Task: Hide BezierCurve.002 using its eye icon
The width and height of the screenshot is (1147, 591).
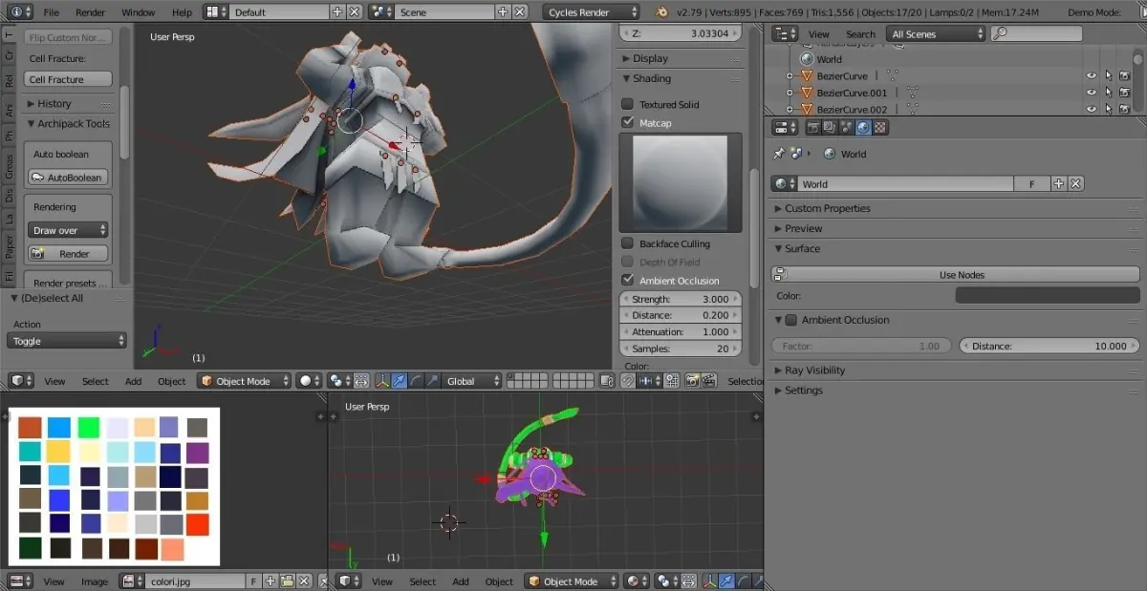Action: click(x=1091, y=109)
